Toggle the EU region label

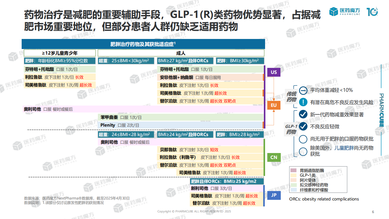(273, 105)
